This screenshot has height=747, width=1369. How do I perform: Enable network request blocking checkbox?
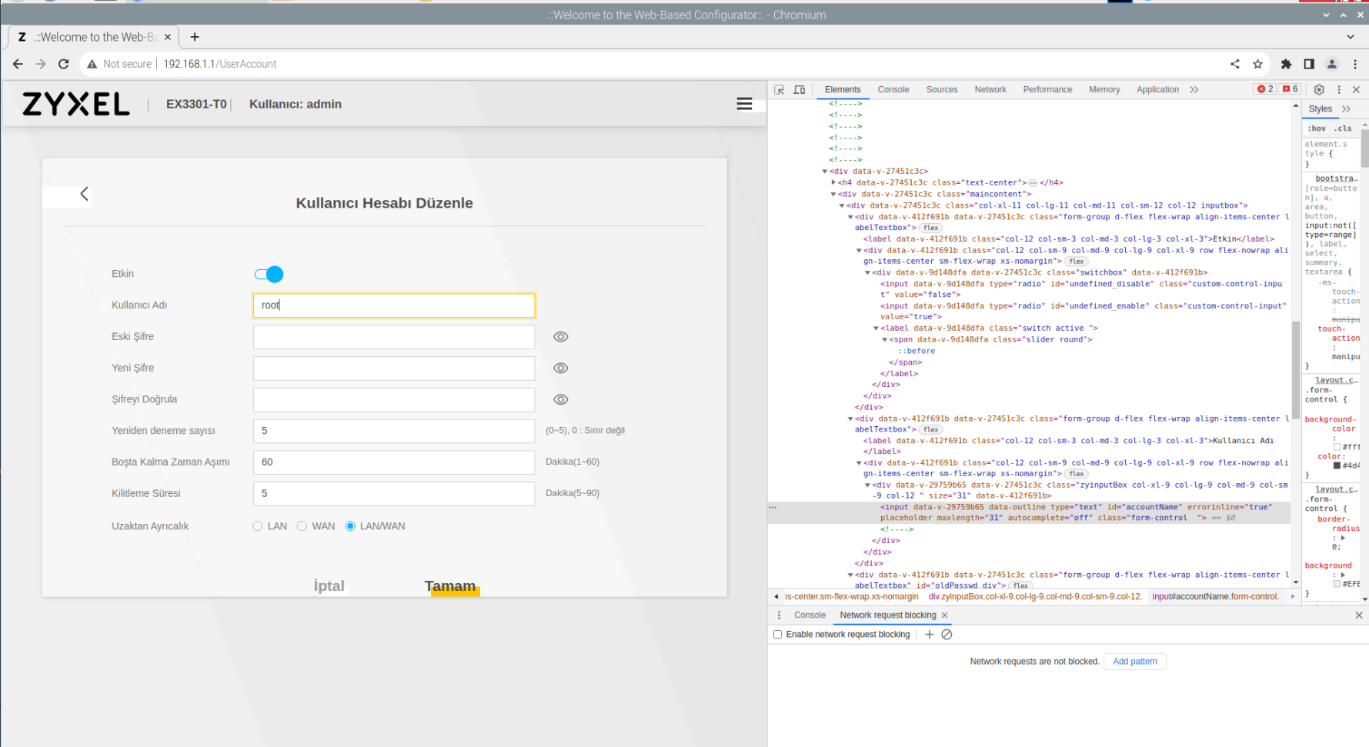coord(777,635)
